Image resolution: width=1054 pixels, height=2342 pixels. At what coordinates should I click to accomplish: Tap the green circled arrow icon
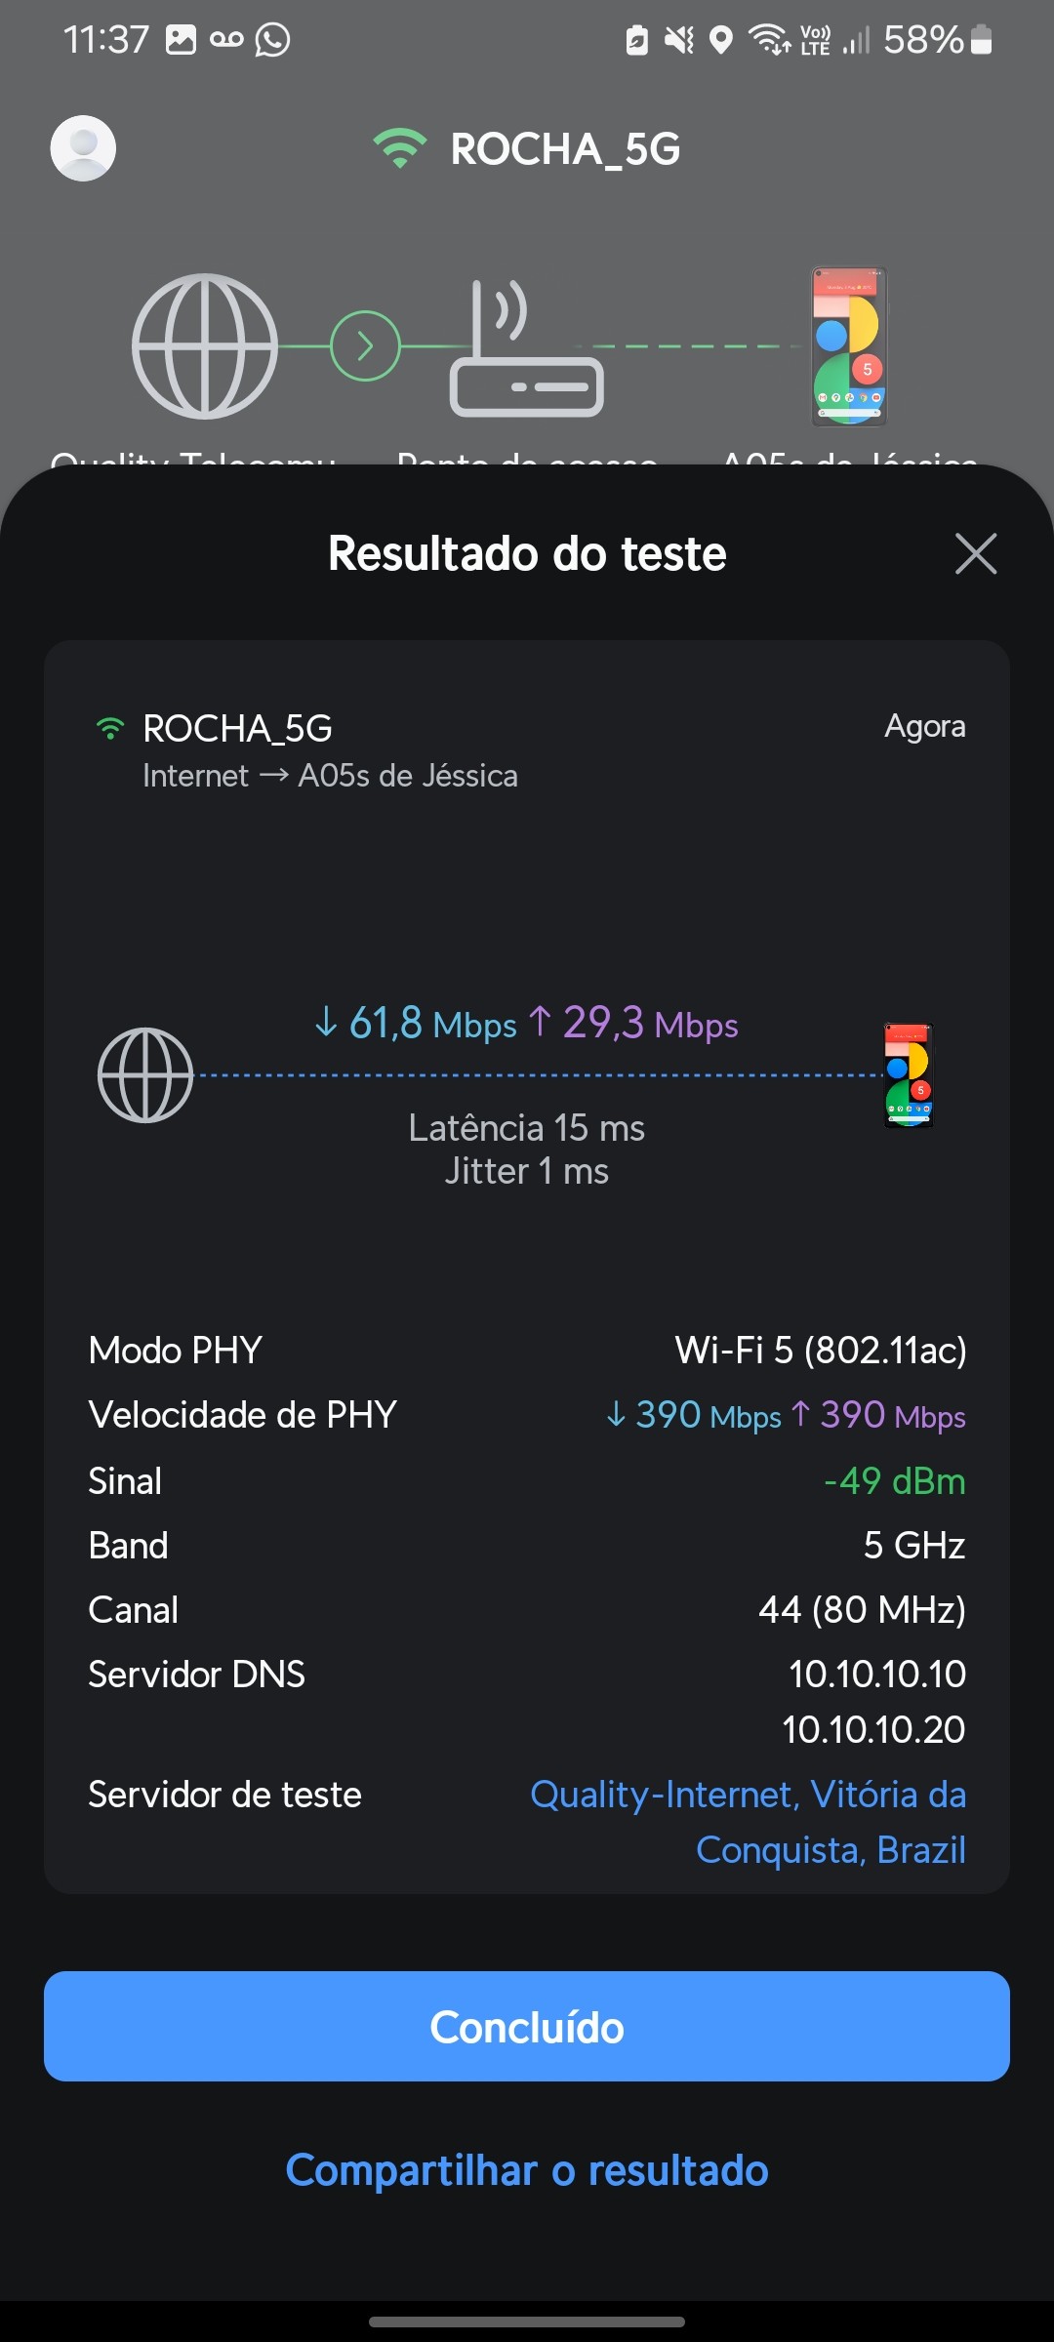[x=365, y=346]
